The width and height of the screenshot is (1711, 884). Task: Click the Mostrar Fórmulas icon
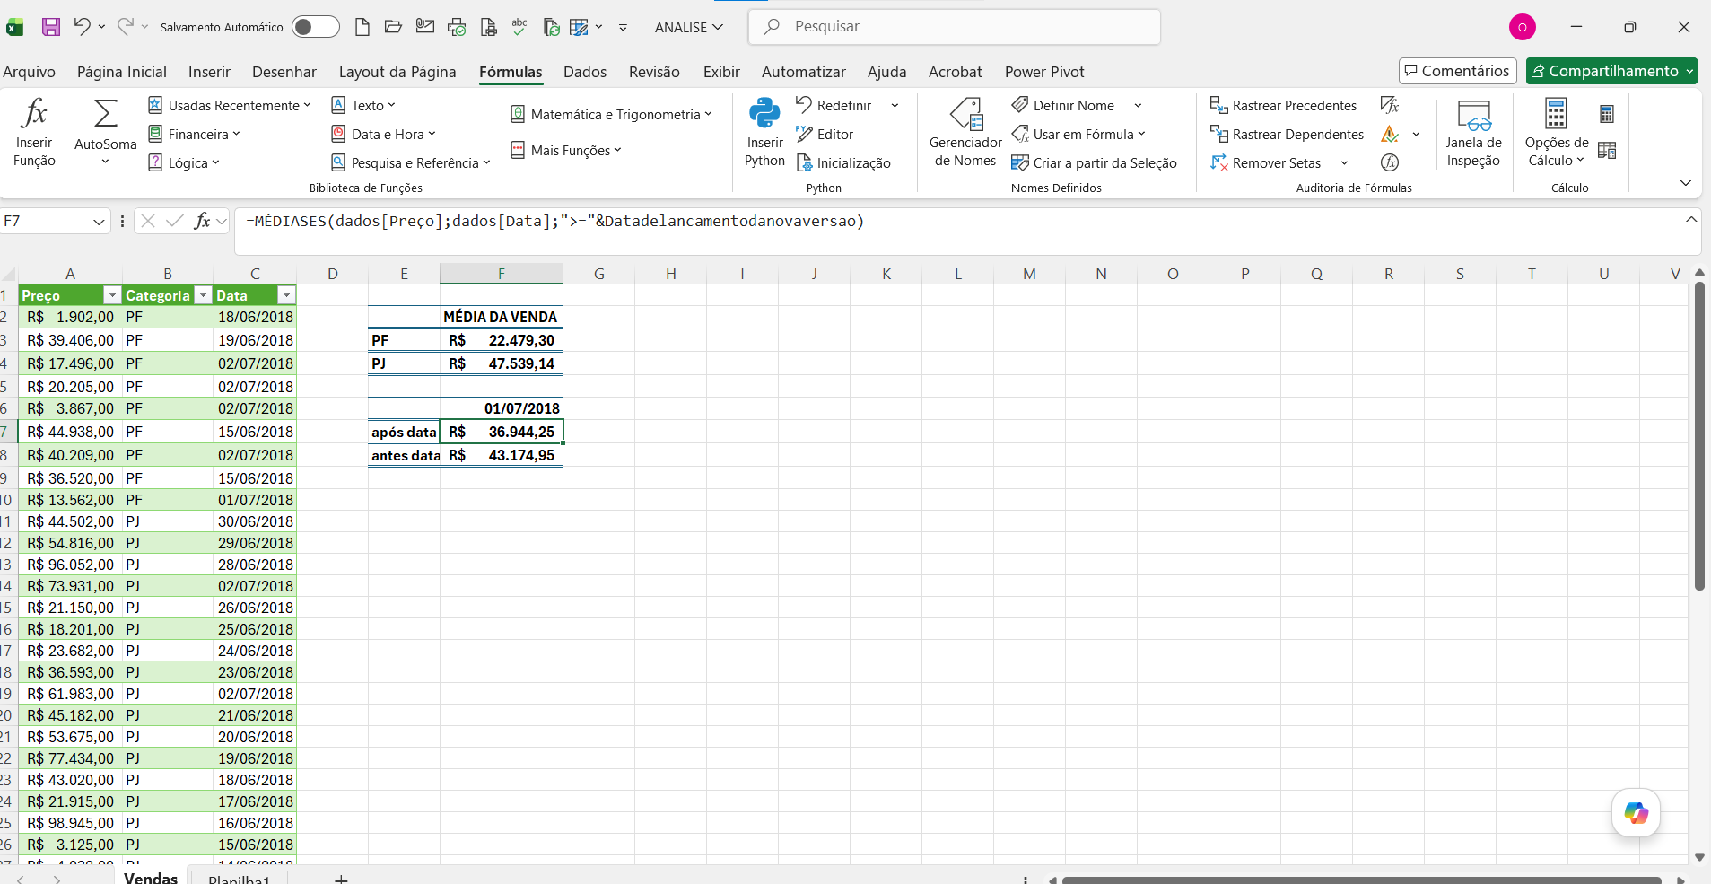(x=1390, y=106)
